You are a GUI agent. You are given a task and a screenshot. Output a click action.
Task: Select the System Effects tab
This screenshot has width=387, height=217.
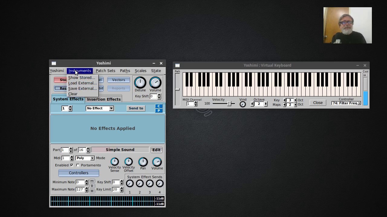[68, 99]
